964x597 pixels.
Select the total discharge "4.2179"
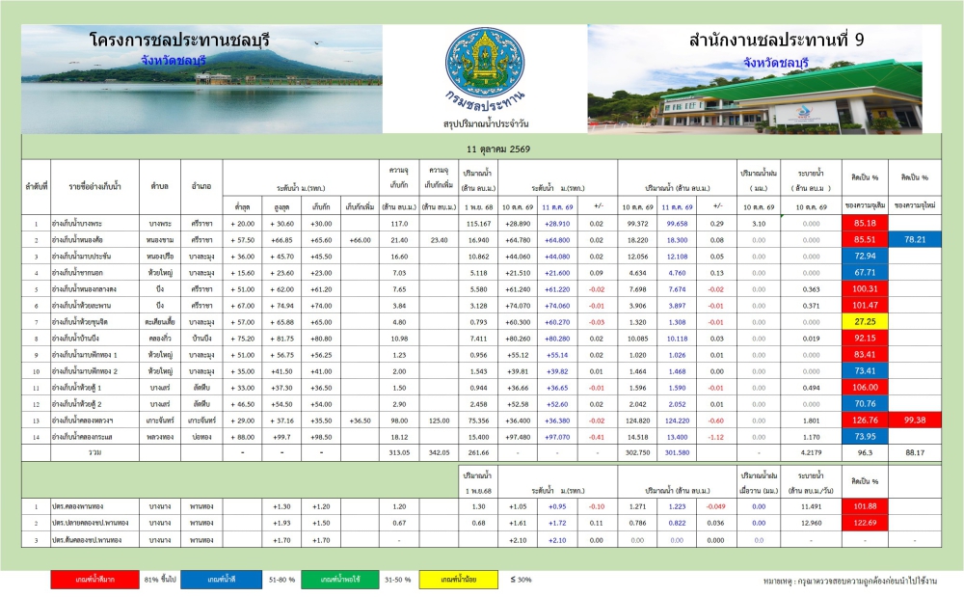(x=811, y=453)
